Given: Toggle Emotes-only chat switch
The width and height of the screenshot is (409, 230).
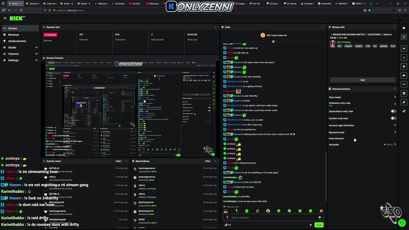Looking at the screenshot, I should coord(393,118).
